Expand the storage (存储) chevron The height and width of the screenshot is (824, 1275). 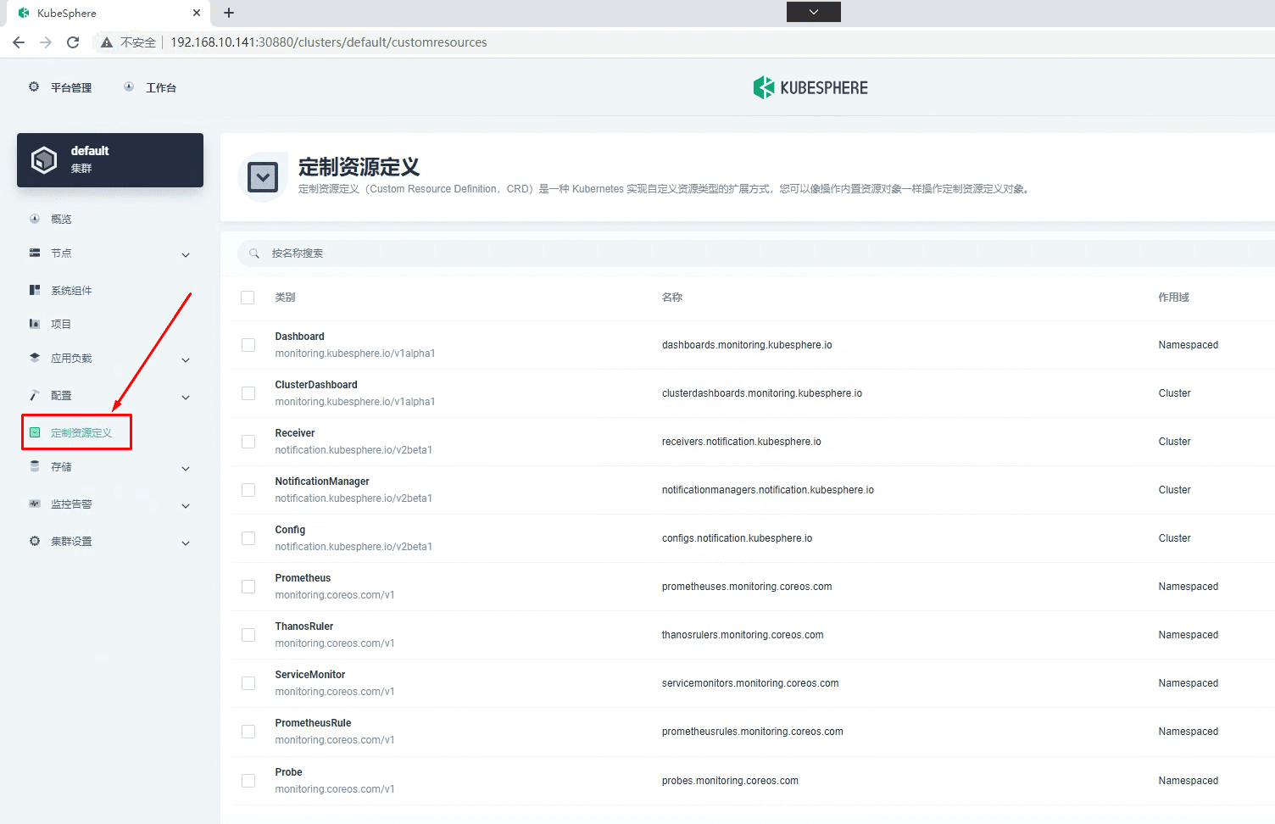coord(186,469)
